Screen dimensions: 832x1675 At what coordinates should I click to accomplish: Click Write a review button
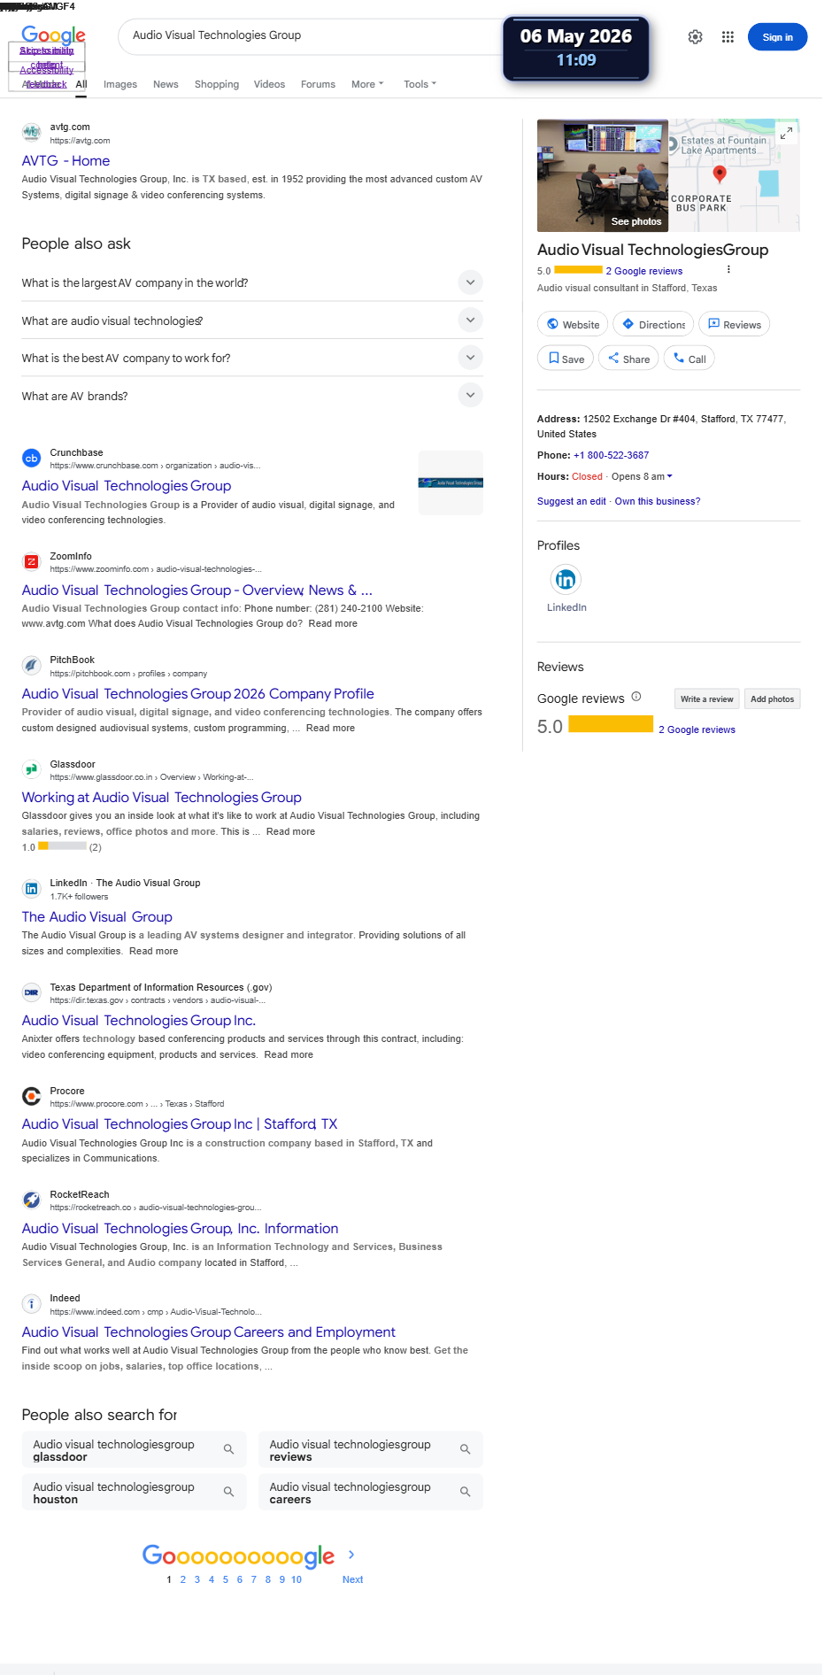[706, 699]
